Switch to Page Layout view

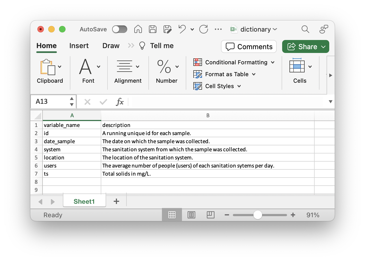coord(191,215)
